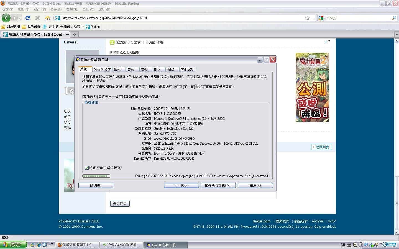Viewport: 399px width, 249px height.
Task: Open the back/forward history dropdown arrow
Action: click(x=20, y=18)
